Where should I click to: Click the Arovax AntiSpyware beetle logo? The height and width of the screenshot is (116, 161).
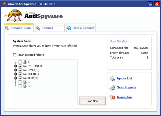pyautogui.click(x=13, y=15)
